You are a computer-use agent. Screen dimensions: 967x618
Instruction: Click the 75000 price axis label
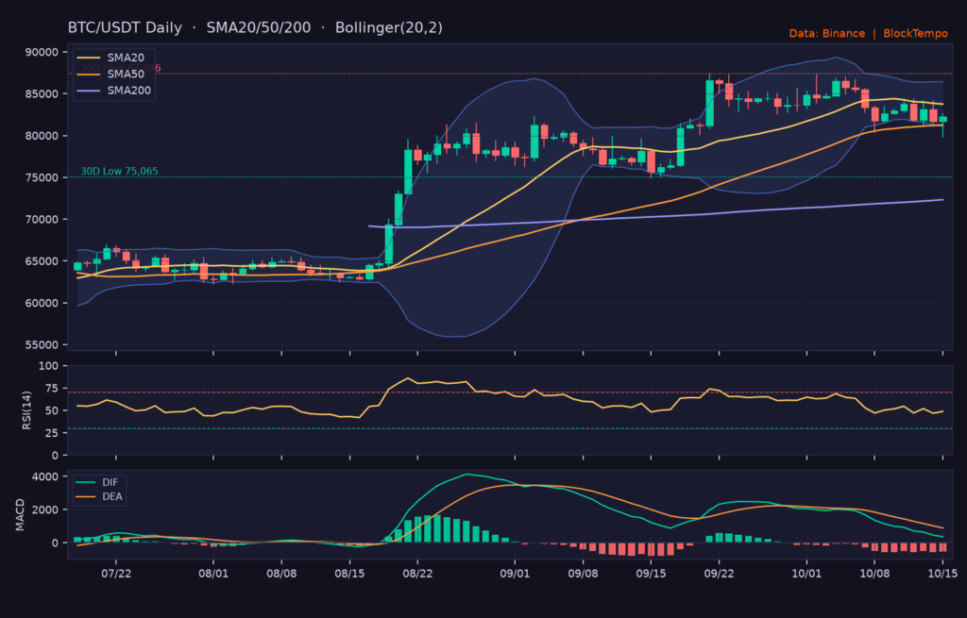[x=42, y=177]
